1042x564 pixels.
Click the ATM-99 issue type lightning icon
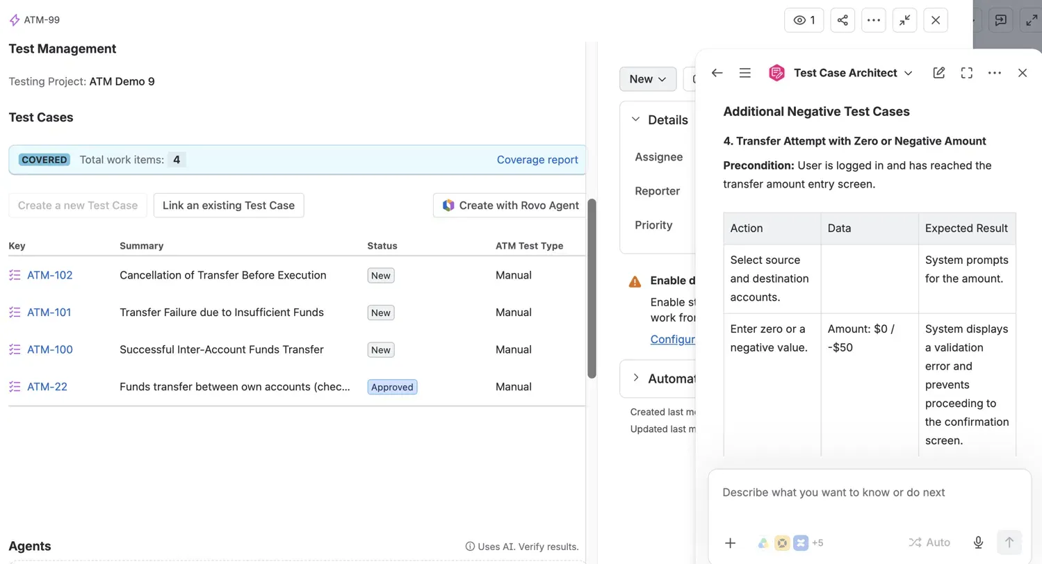(14, 20)
